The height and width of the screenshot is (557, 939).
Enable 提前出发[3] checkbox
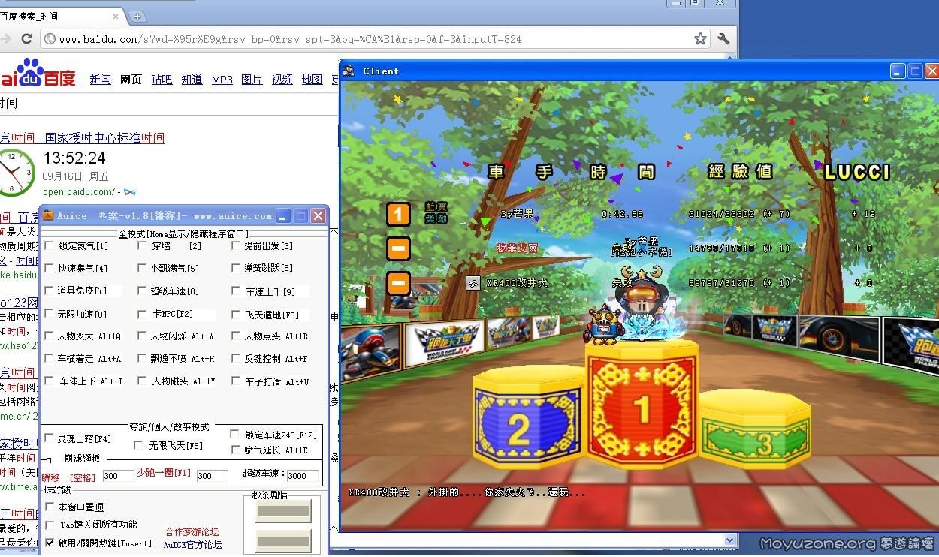(236, 245)
